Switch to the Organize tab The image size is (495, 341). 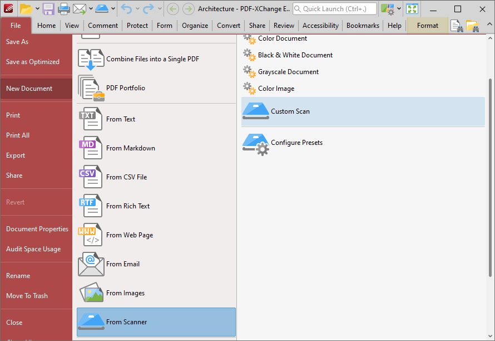point(195,25)
